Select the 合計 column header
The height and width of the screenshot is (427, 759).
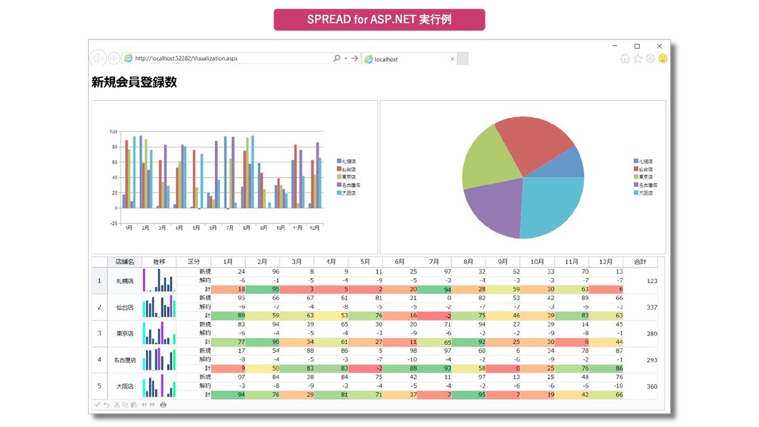(x=640, y=262)
